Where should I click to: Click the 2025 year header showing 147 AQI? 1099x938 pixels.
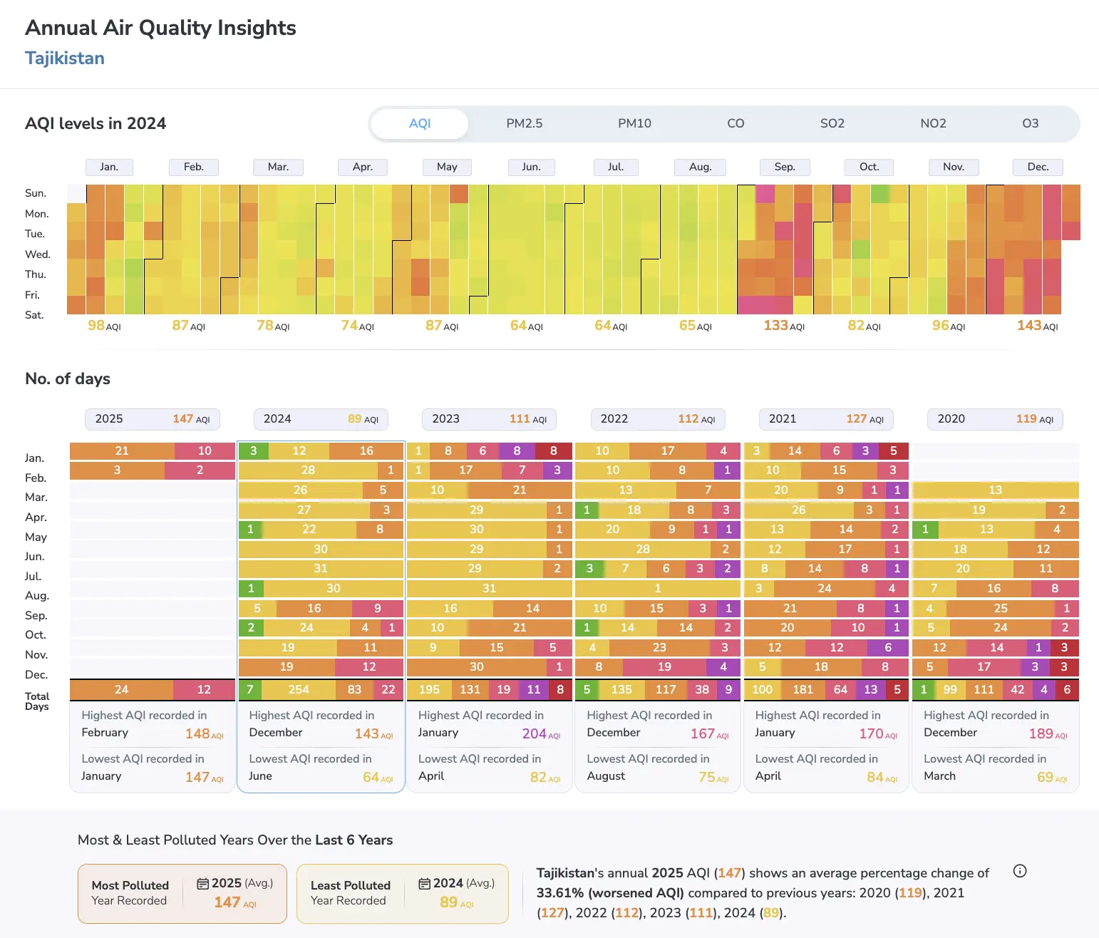tap(153, 419)
